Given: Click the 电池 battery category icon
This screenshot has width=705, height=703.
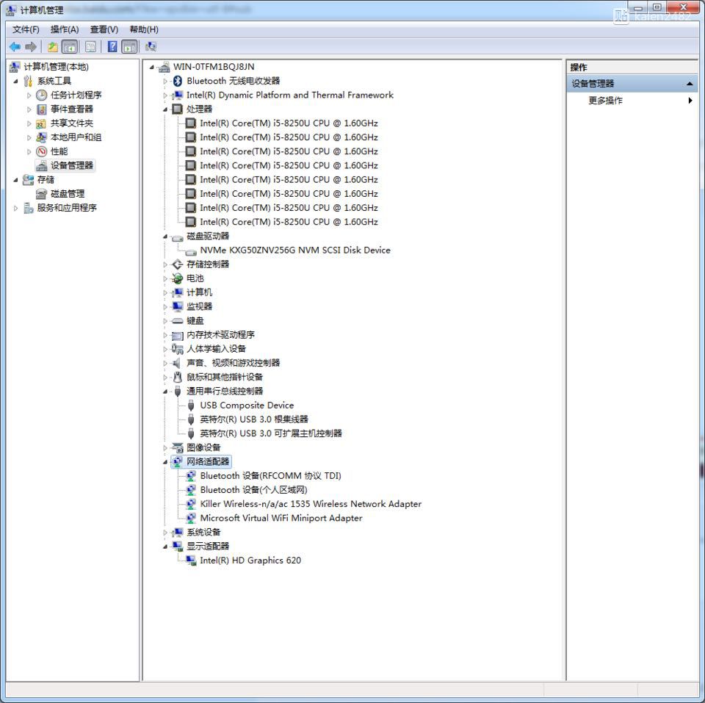Looking at the screenshot, I should click(178, 279).
